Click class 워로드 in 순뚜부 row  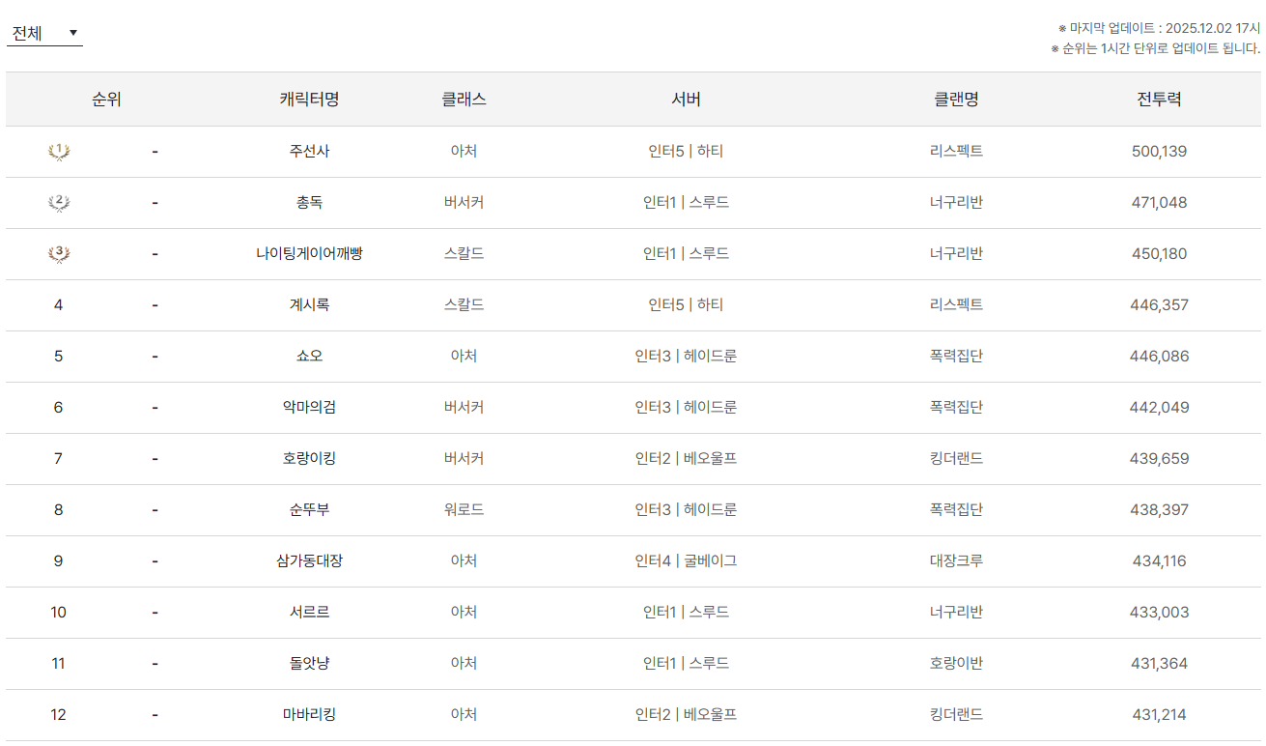point(464,510)
